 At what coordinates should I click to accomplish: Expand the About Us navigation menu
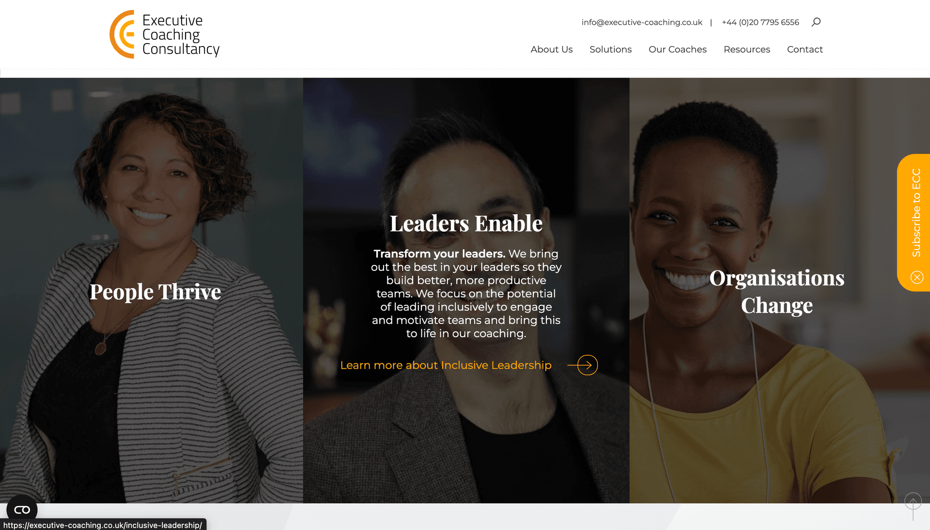pos(551,49)
